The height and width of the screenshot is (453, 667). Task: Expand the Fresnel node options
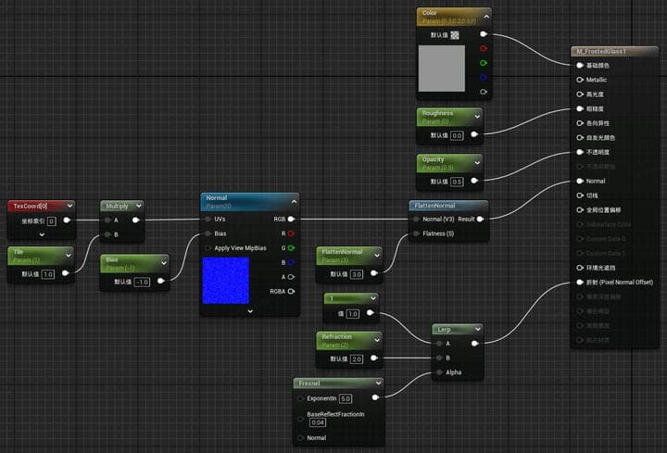pyautogui.click(x=378, y=383)
